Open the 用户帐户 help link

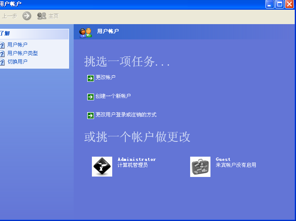[x=17, y=45]
